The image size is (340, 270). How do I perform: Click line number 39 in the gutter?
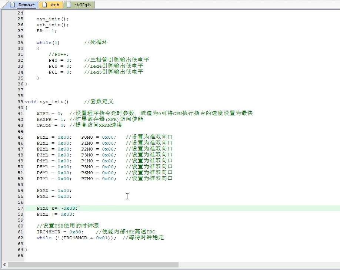(x=20, y=102)
